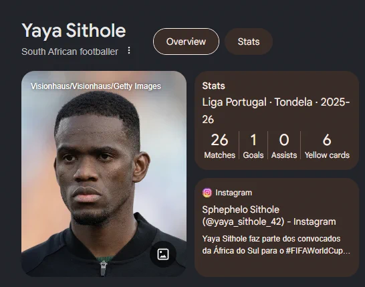Click the image gallery icon on photo

(163, 254)
